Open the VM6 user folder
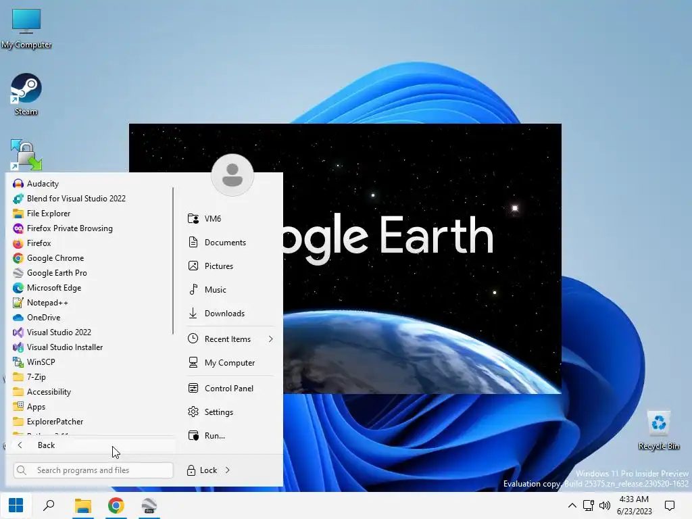Viewport: 692px width, 519px height. point(230,218)
